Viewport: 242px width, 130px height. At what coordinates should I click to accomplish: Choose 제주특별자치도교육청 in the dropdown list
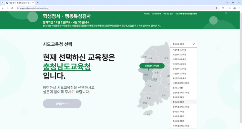(181, 126)
